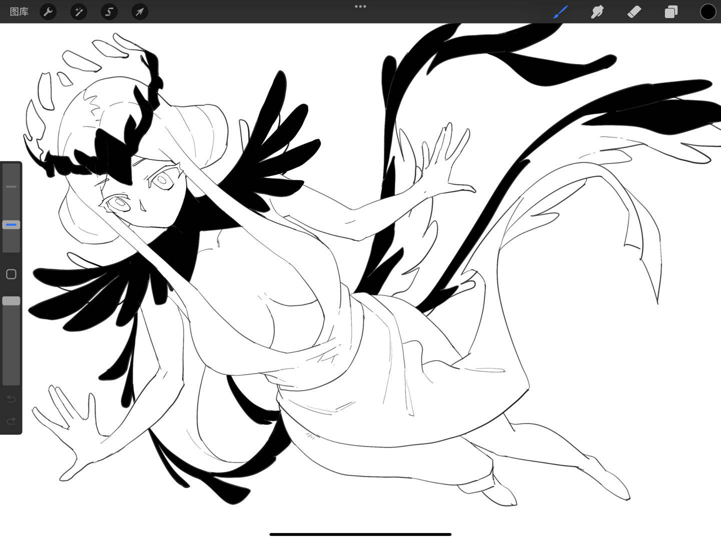Open the Layers panel
Viewport: 721px width, 540px height.
pyautogui.click(x=671, y=11)
